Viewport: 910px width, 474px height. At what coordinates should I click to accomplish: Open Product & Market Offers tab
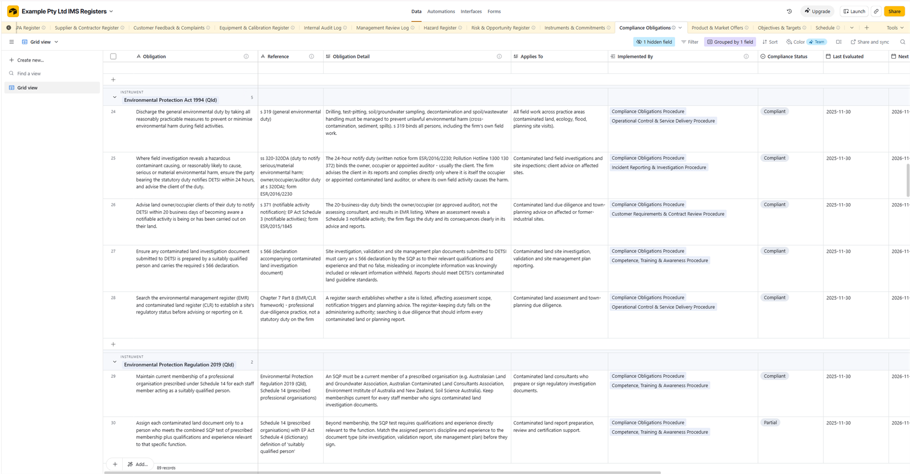point(717,28)
